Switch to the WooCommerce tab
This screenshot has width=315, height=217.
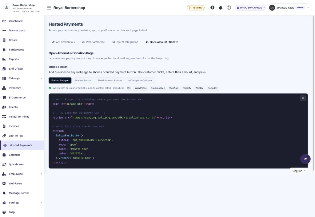click(94, 42)
